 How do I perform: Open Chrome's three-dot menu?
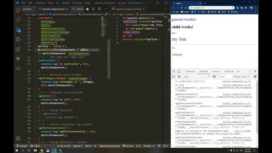click(255, 8)
